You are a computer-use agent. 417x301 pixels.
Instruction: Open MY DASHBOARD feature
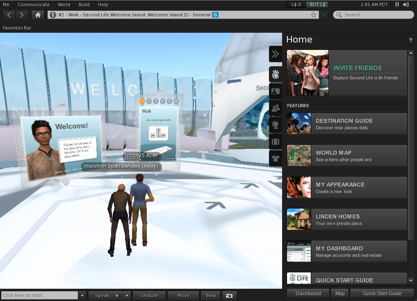(347, 251)
